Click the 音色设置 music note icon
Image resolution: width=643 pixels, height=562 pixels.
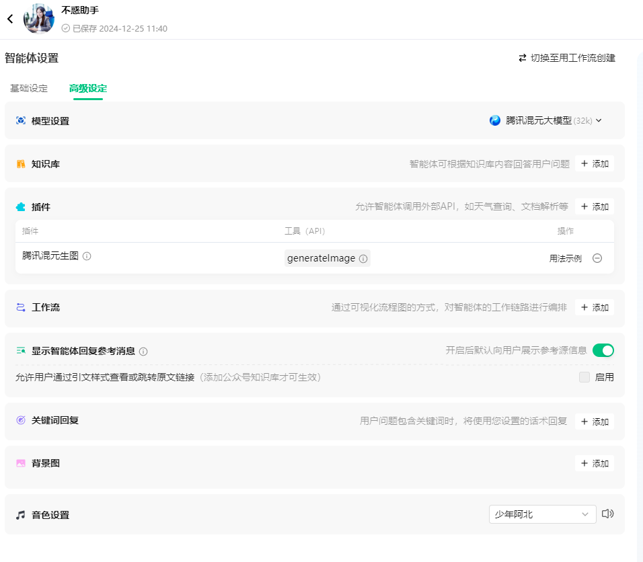click(20, 515)
